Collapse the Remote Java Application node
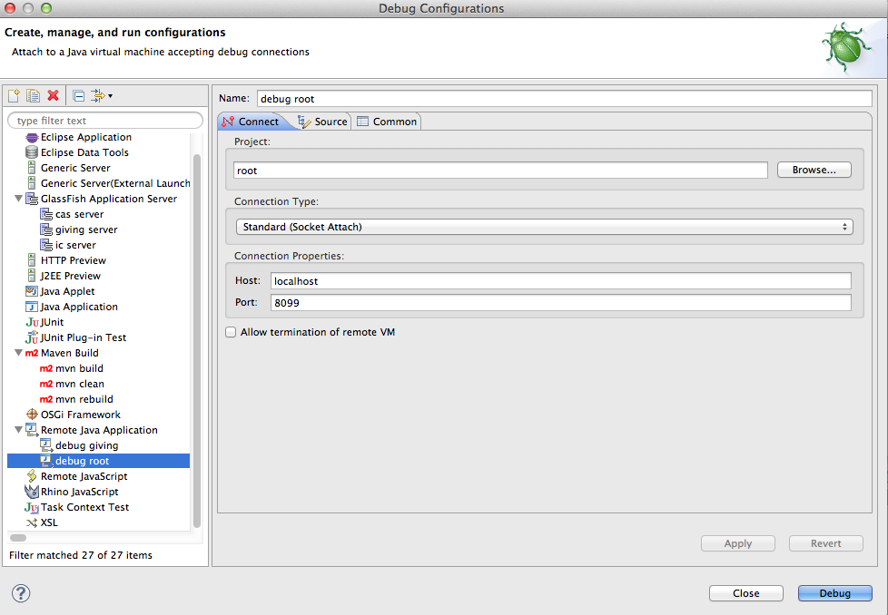The image size is (888, 615). [x=18, y=430]
